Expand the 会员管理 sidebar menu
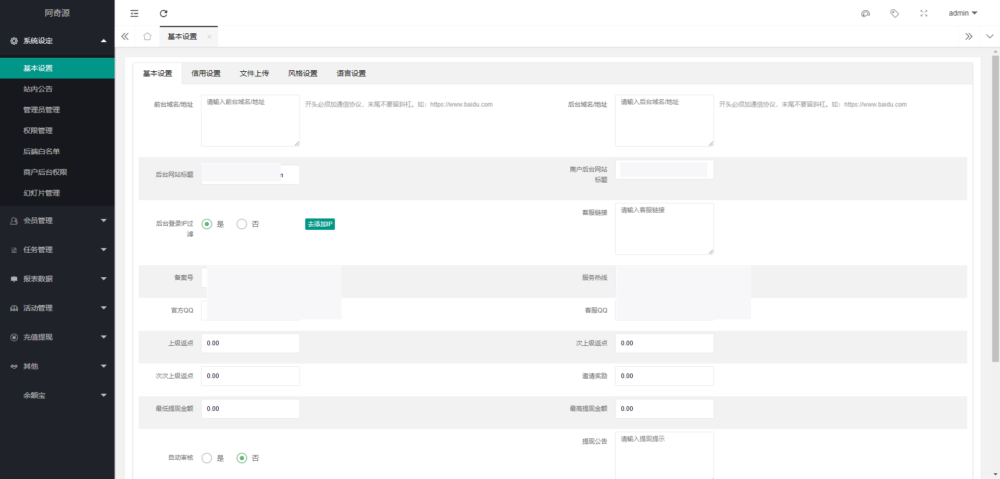1000x479 pixels. (57, 221)
